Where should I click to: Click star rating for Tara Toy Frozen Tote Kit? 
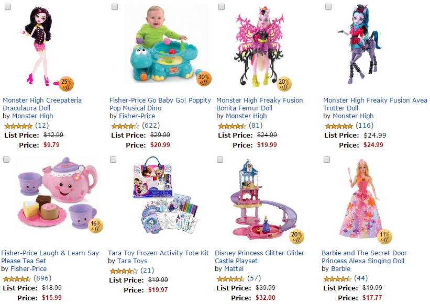pyautogui.click(x=124, y=271)
